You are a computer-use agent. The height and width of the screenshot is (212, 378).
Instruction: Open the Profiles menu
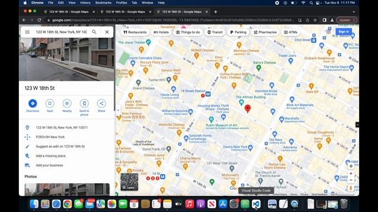point(122,3)
